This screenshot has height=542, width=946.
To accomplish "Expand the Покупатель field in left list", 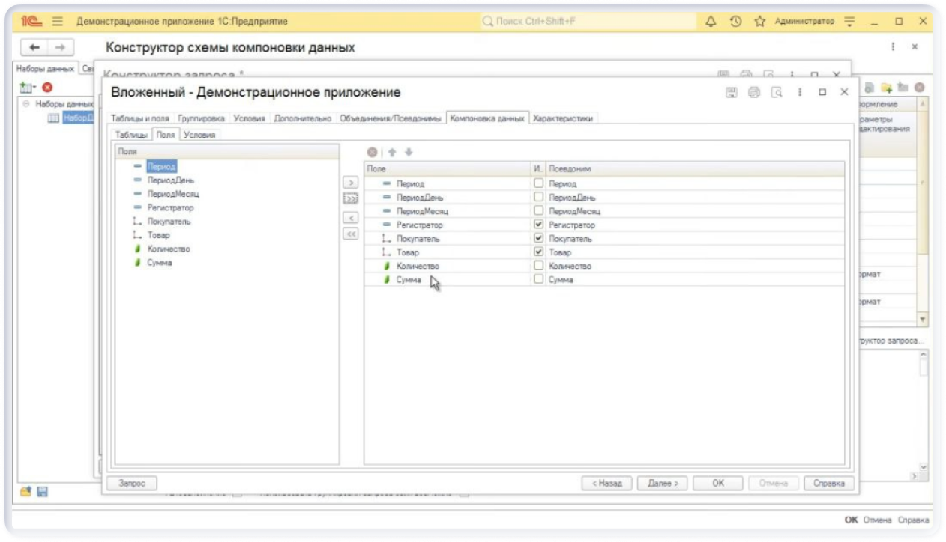I will (137, 222).
